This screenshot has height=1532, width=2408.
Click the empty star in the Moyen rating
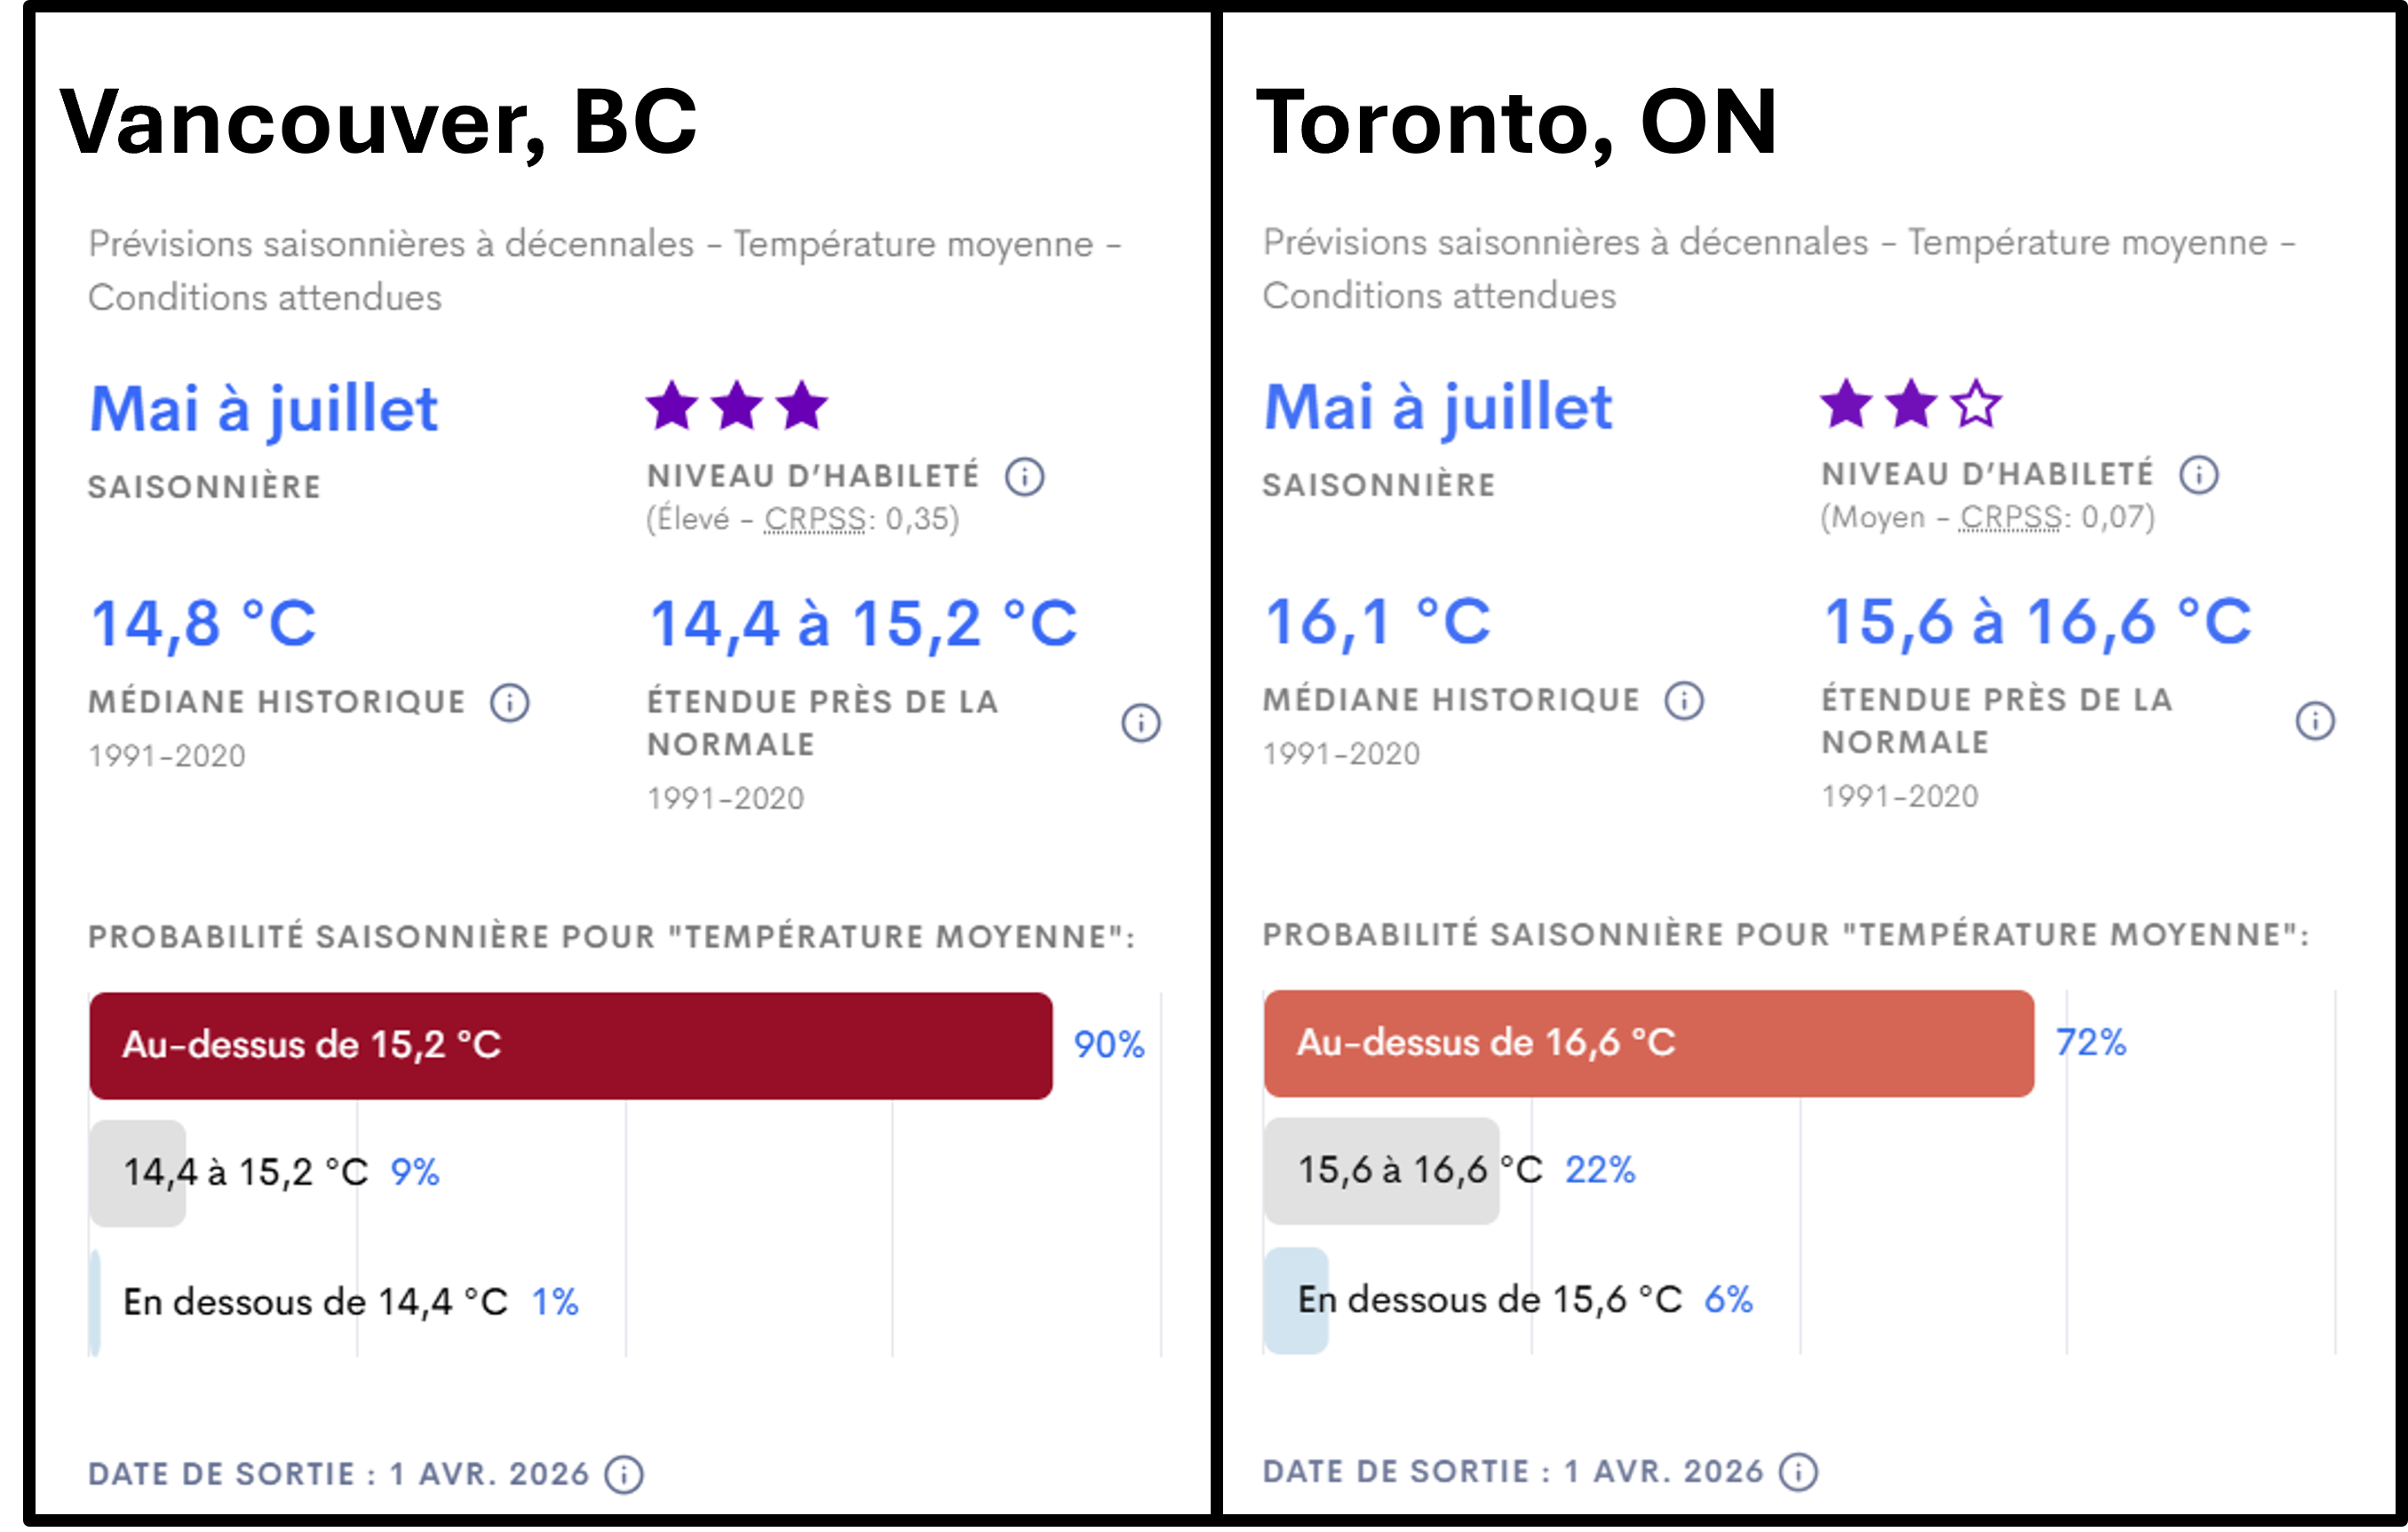pos(1976,404)
